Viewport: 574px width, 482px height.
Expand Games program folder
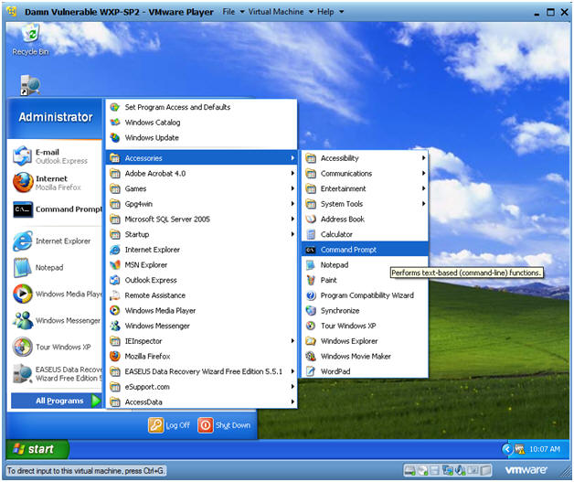point(201,188)
